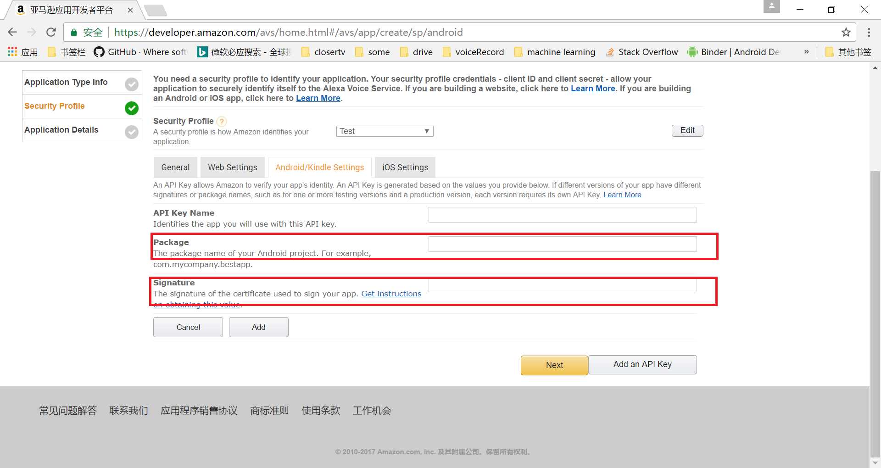Open the GitHub bookmark
Viewport: 881px width, 468px height.
click(140, 52)
